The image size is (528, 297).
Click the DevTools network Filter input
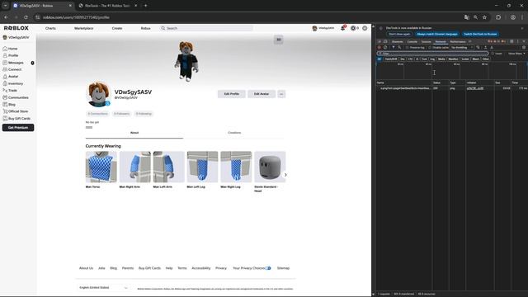click(x=432, y=54)
